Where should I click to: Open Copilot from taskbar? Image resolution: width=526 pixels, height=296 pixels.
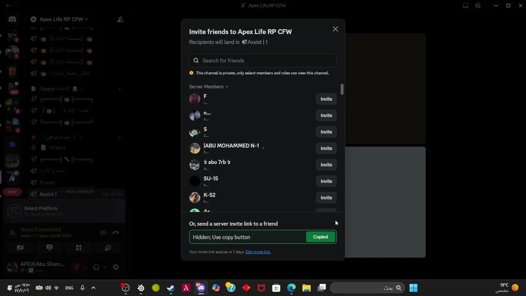pos(216,288)
